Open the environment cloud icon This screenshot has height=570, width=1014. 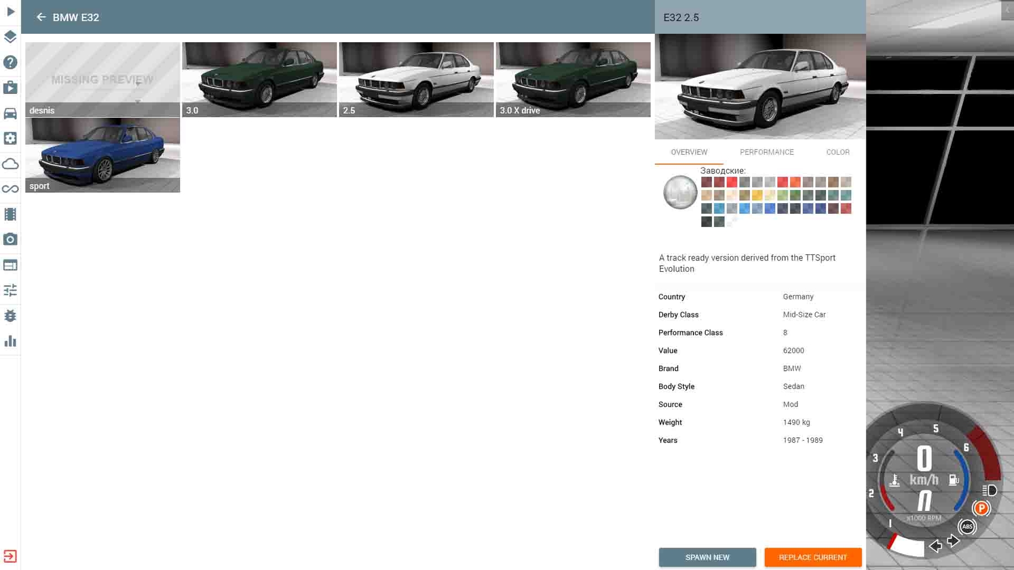coord(10,164)
